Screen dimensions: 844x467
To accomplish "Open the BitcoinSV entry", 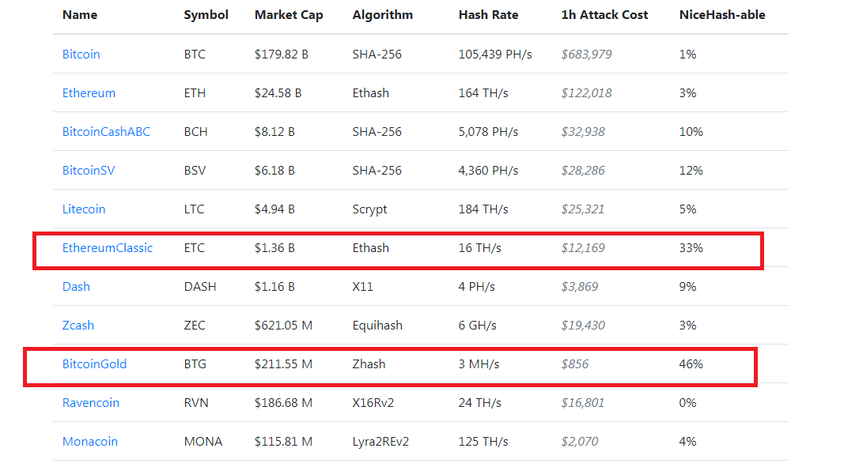I will [89, 171].
